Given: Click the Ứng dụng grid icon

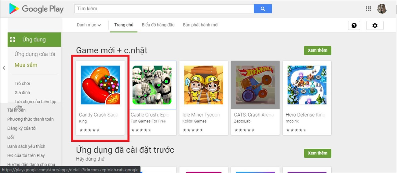Looking at the screenshot, I should coord(13,40).
